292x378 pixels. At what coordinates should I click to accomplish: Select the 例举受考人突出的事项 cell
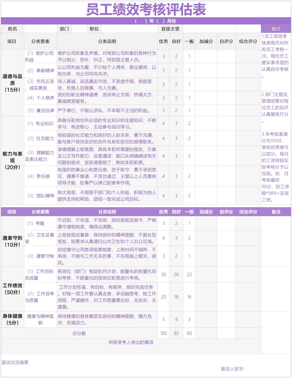tap(131, 346)
